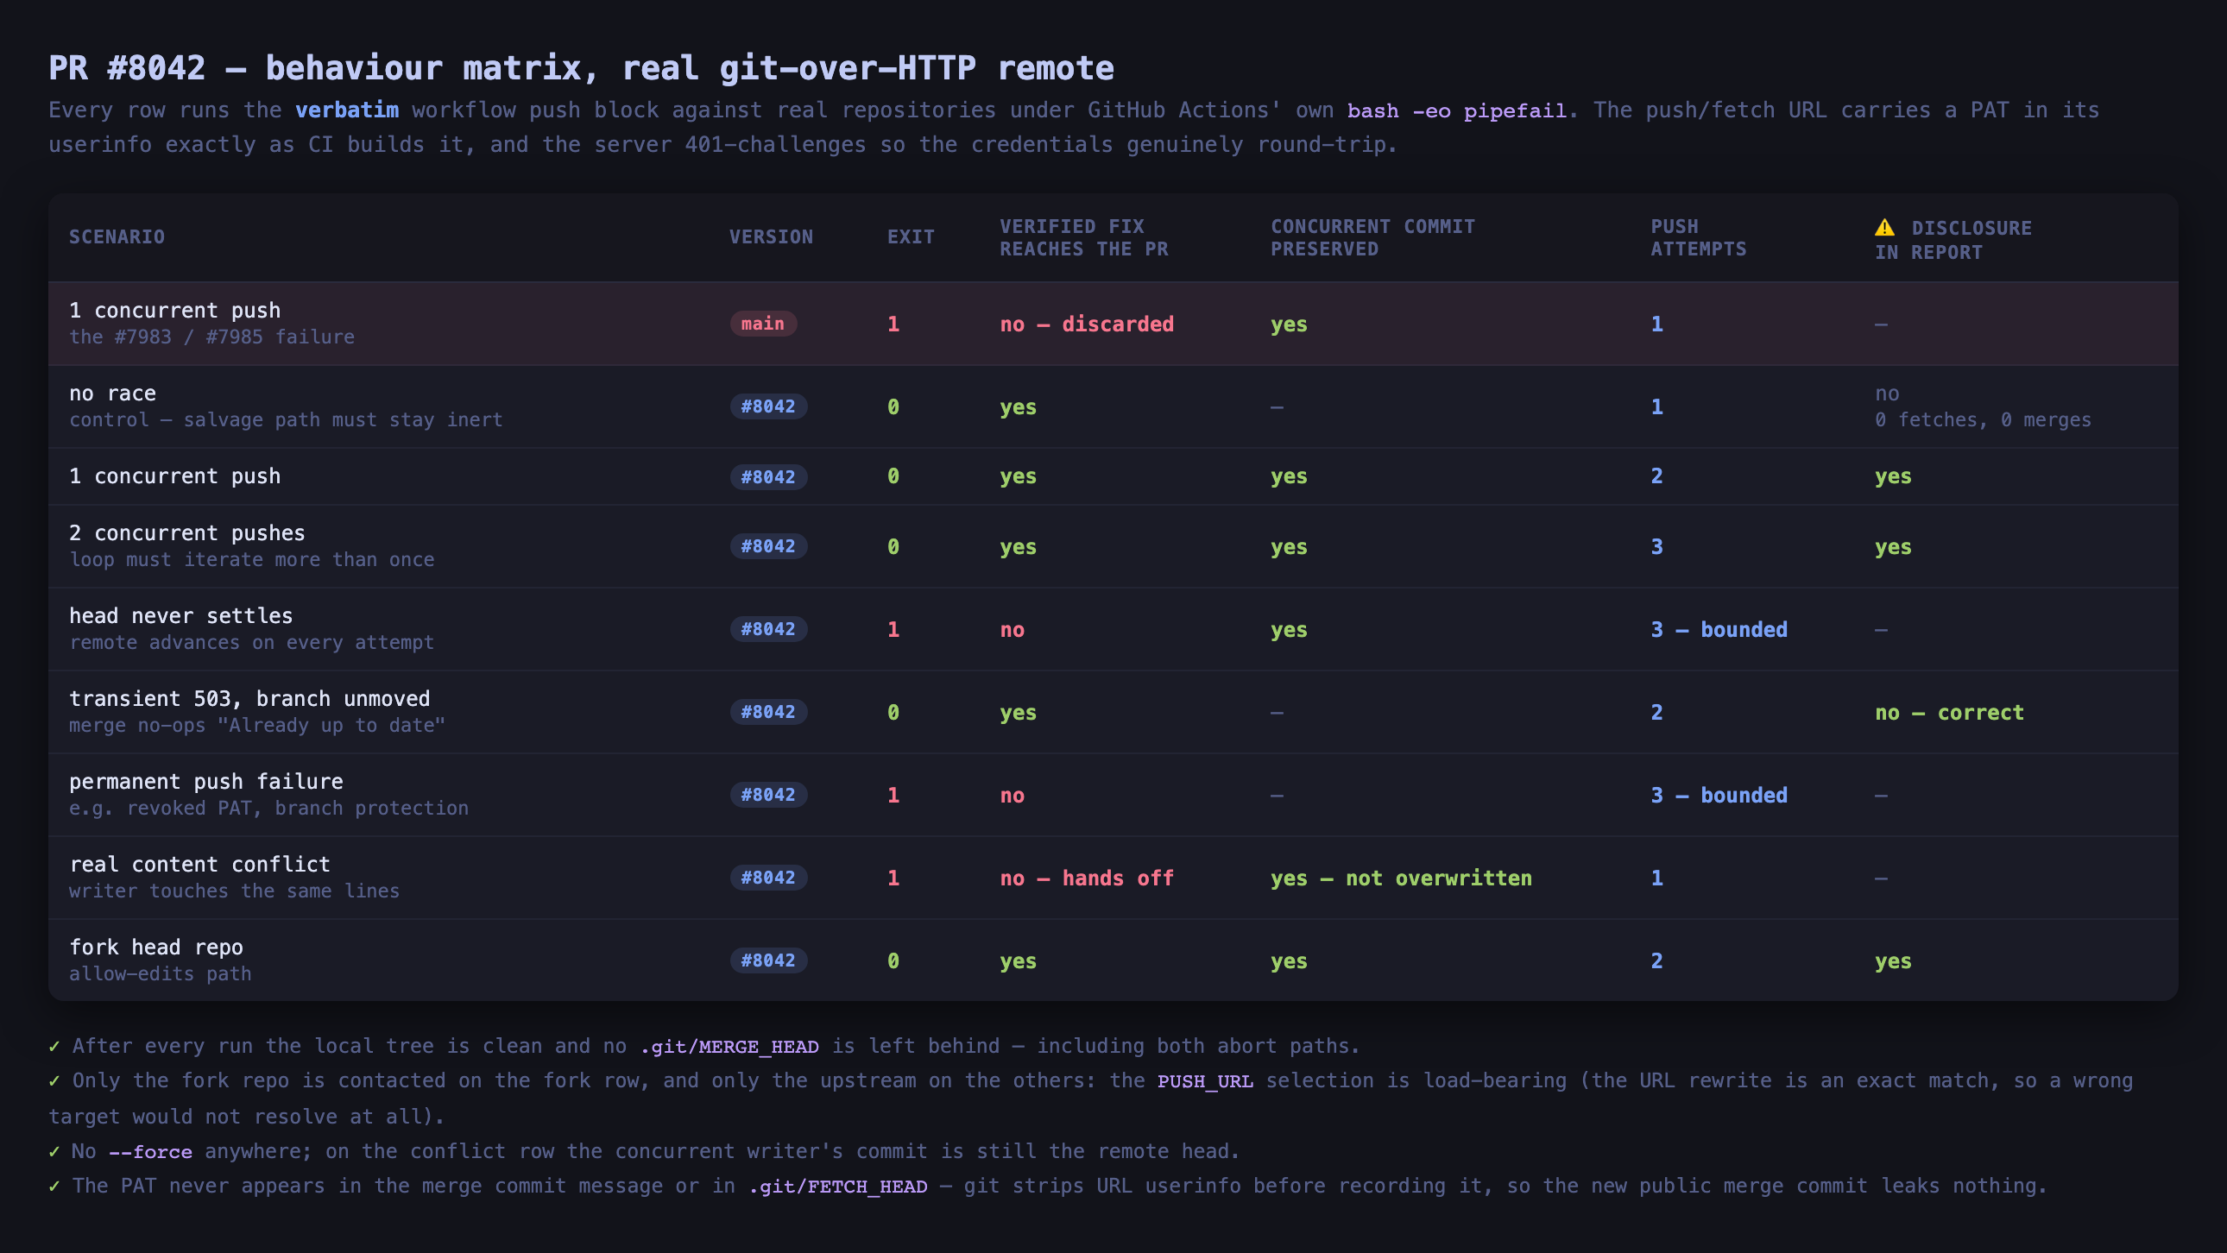Click the '--force' code text
The height and width of the screenshot is (1253, 2227).
point(150,1152)
